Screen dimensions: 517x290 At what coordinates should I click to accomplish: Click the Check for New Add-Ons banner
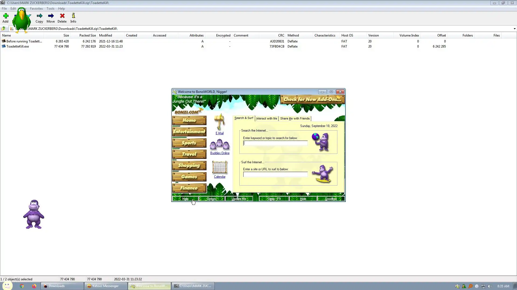(x=312, y=99)
